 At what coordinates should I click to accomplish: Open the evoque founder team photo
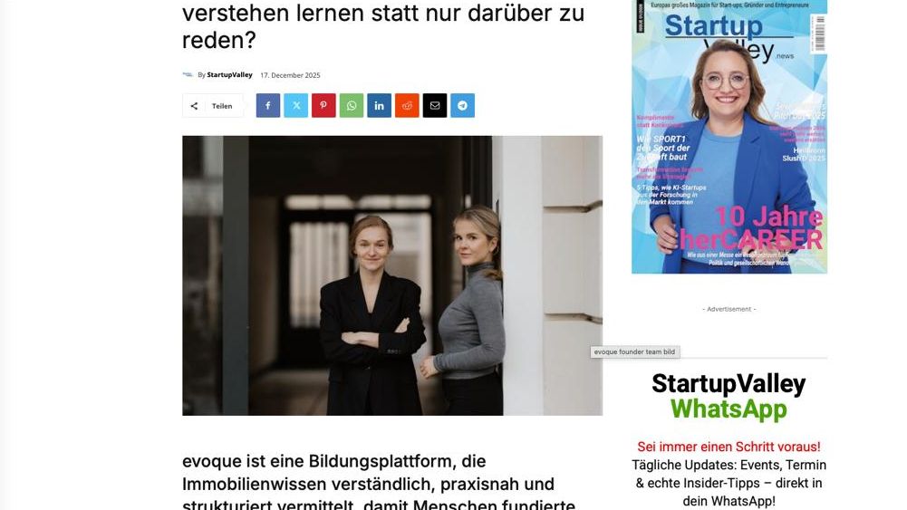point(392,275)
